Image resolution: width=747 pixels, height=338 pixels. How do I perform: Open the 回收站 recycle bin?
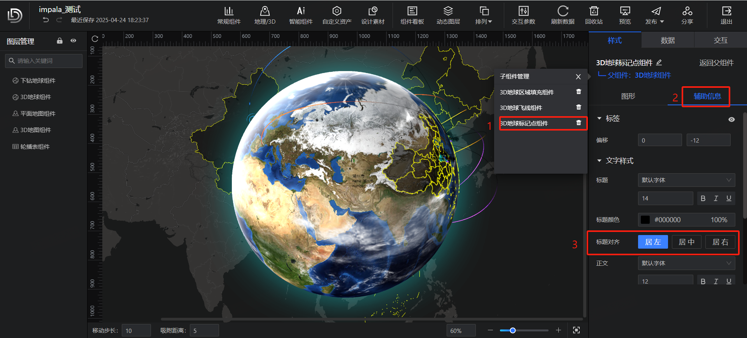[594, 15]
